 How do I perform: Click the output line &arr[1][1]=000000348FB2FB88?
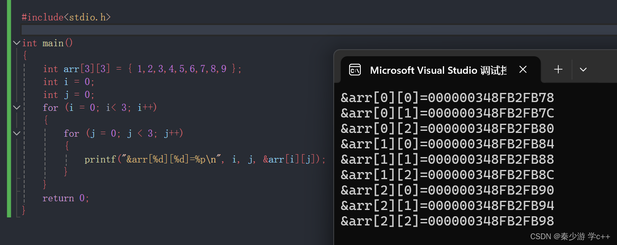[447, 160]
